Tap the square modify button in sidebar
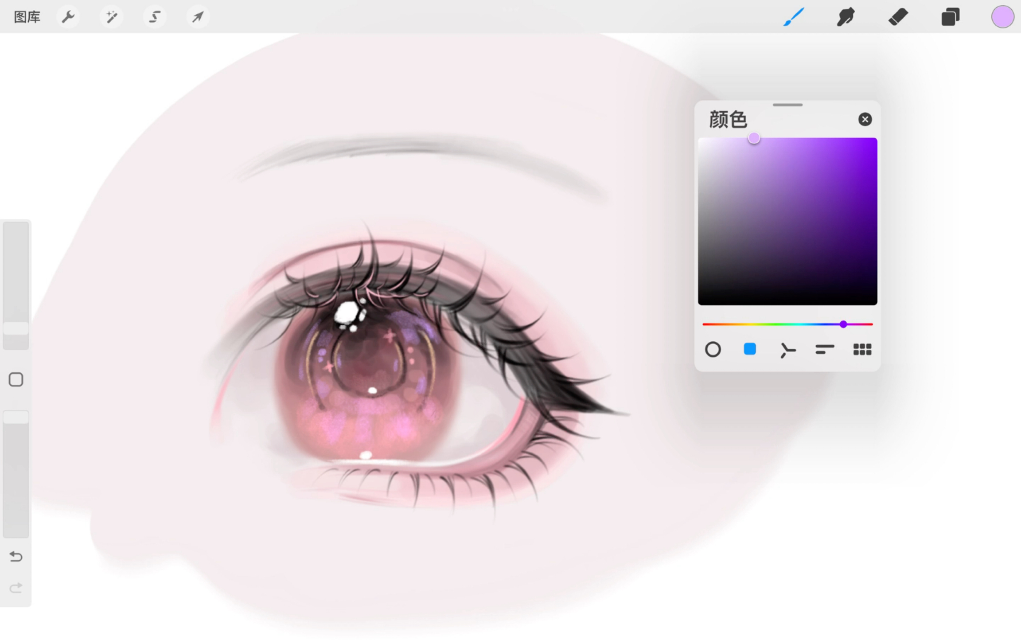Image resolution: width=1021 pixels, height=640 pixels. point(16,379)
